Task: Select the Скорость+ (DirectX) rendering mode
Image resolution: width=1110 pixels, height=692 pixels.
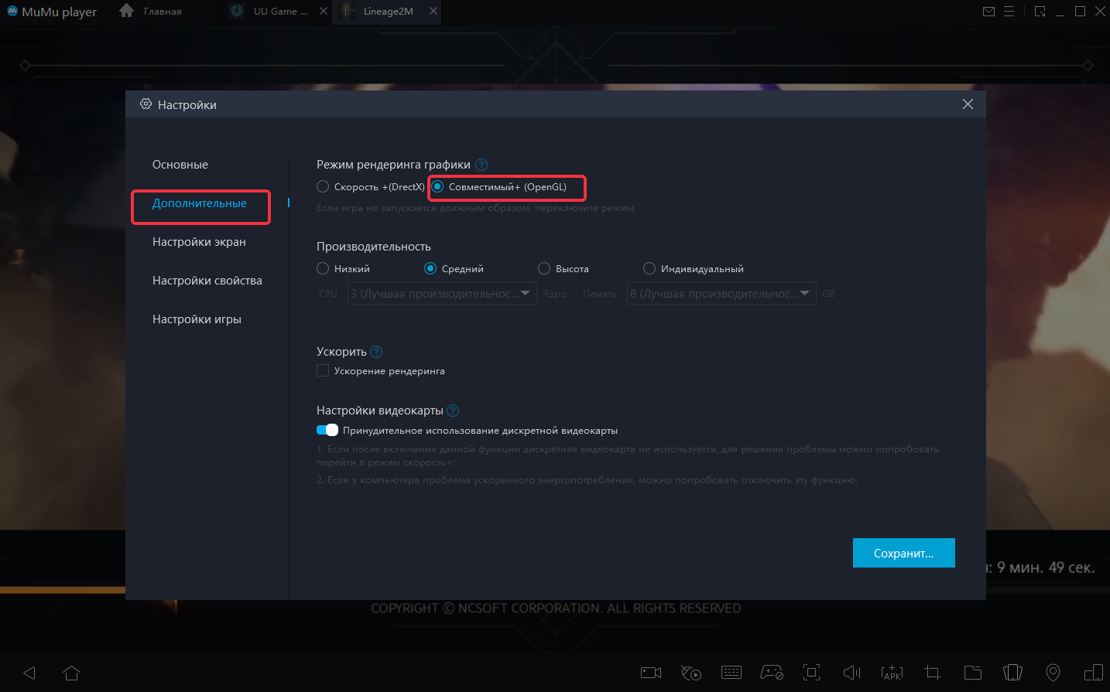Action: 324,187
